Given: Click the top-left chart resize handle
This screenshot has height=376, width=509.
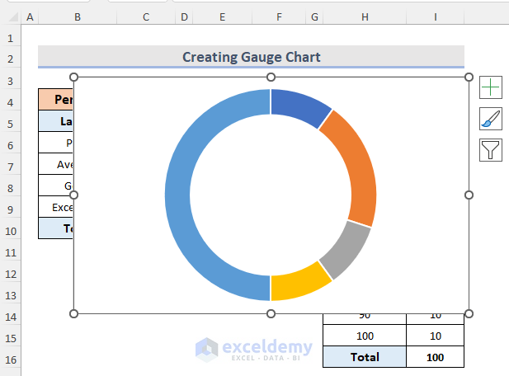Looking at the screenshot, I should (x=73, y=78).
